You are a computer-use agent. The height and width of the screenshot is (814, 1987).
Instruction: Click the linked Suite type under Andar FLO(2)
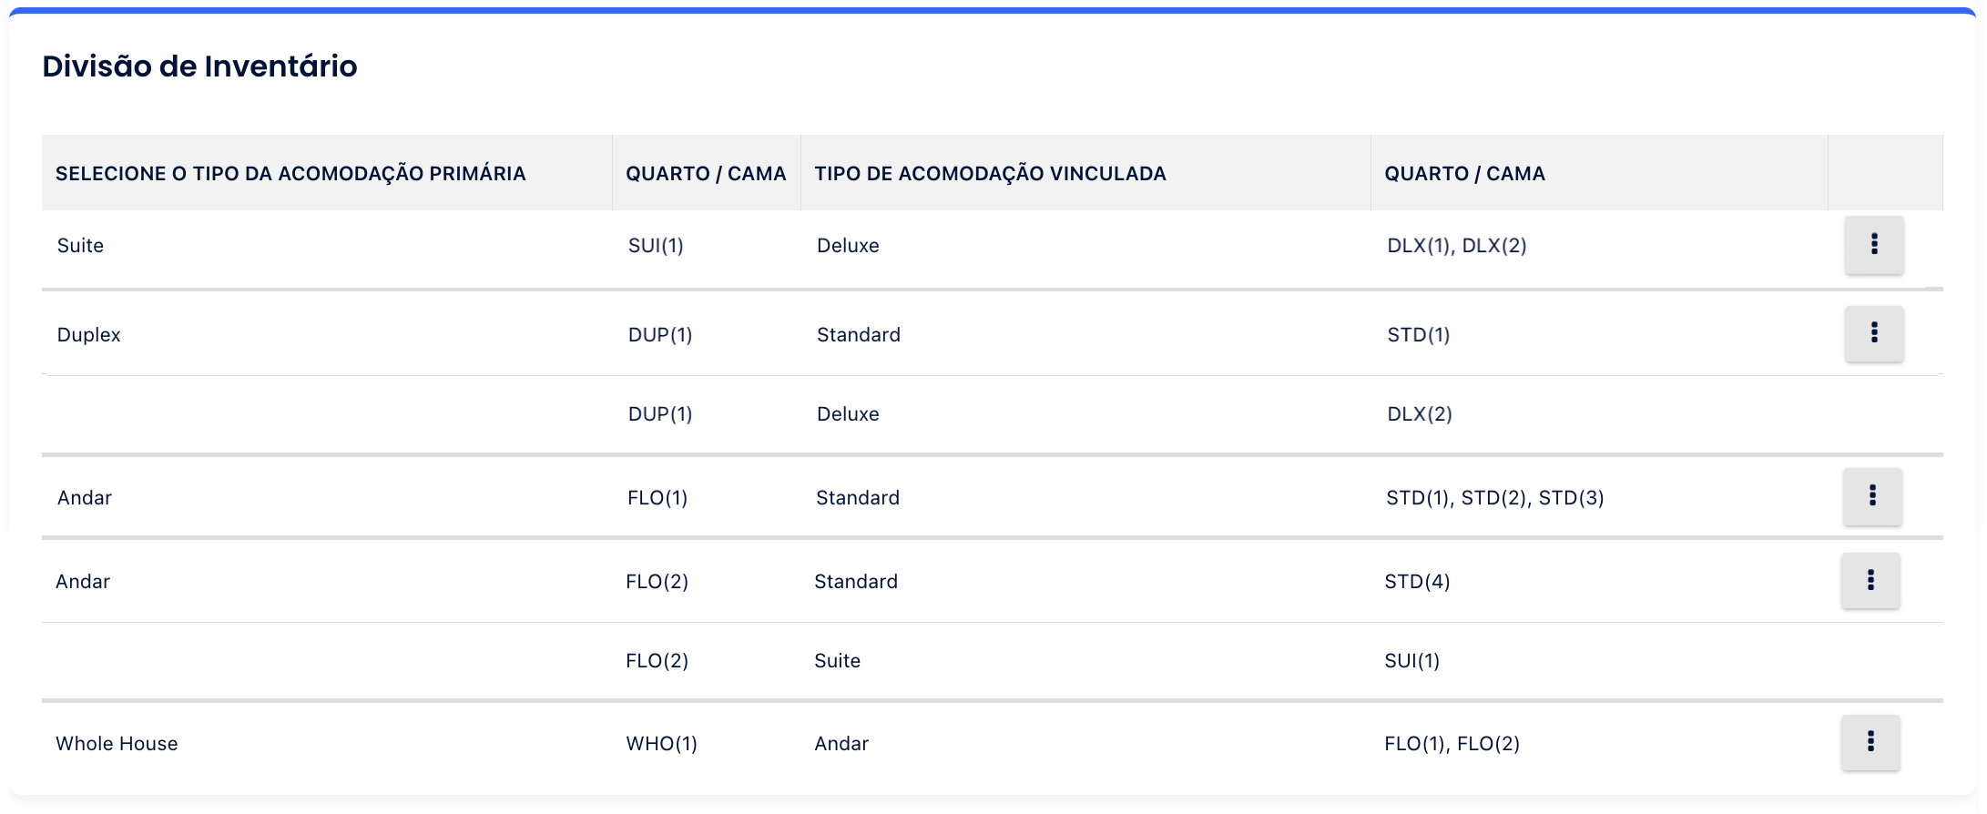[x=837, y=661]
